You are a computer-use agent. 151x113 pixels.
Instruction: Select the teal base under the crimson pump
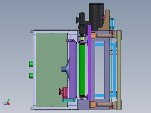coord(69,100)
